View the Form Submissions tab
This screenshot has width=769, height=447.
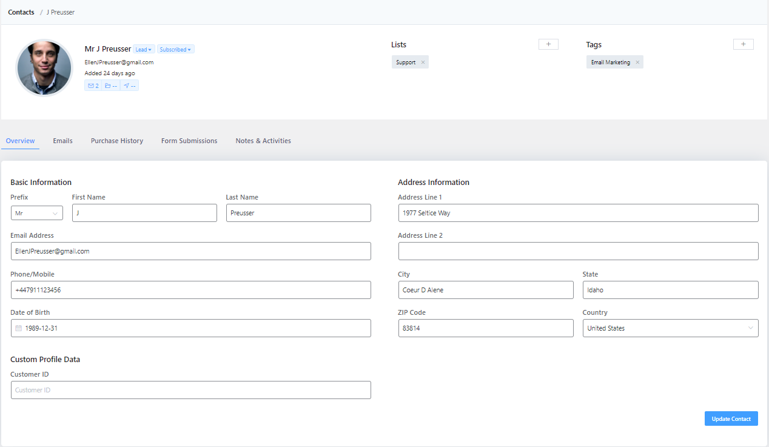point(189,140)
